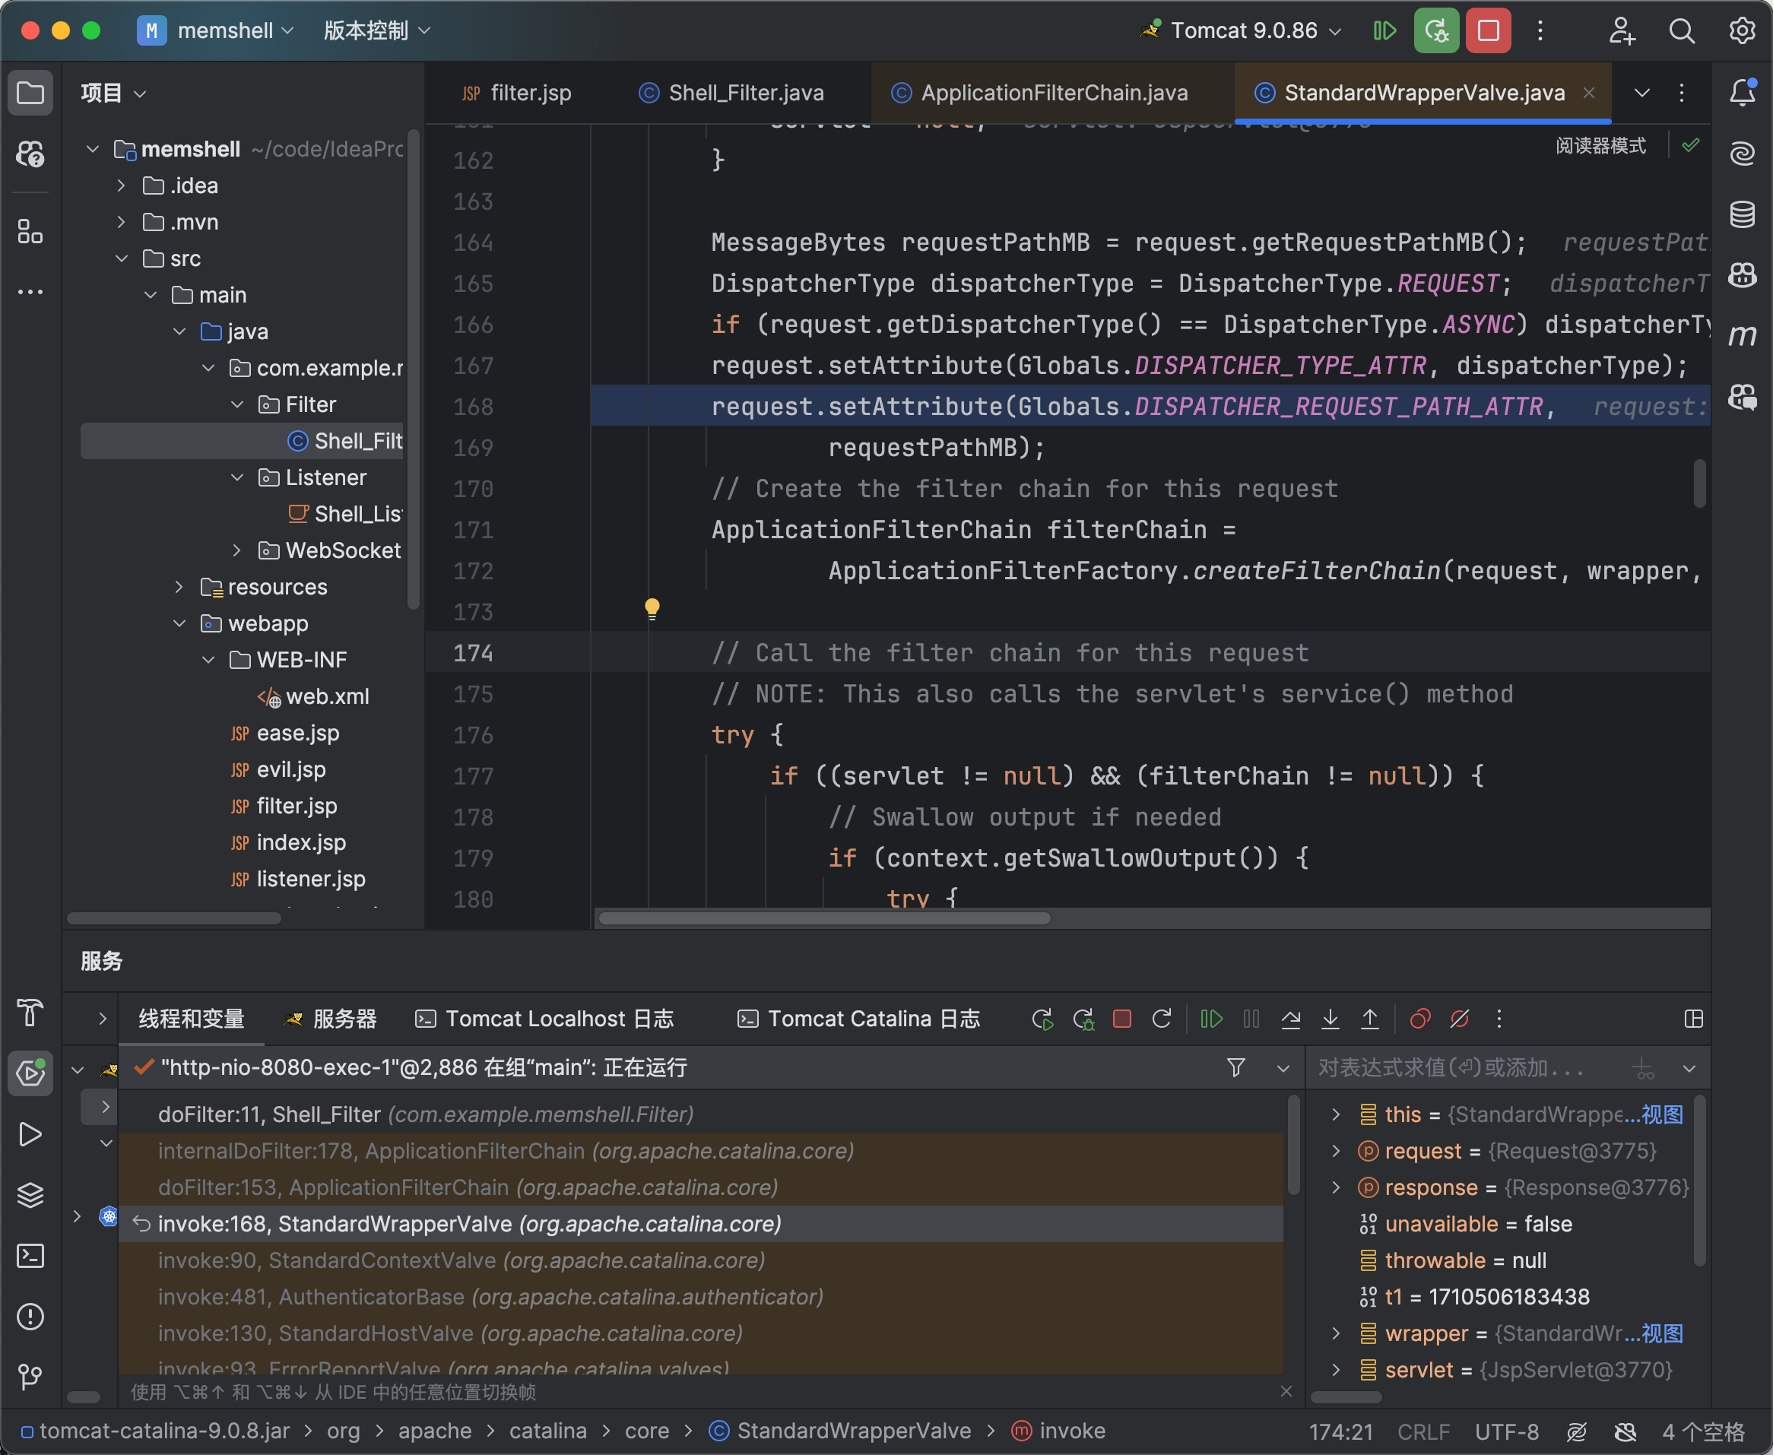Open the Terminal tool window
The height and width of the screenshot is (1455, 1773).
point(30,1256)
